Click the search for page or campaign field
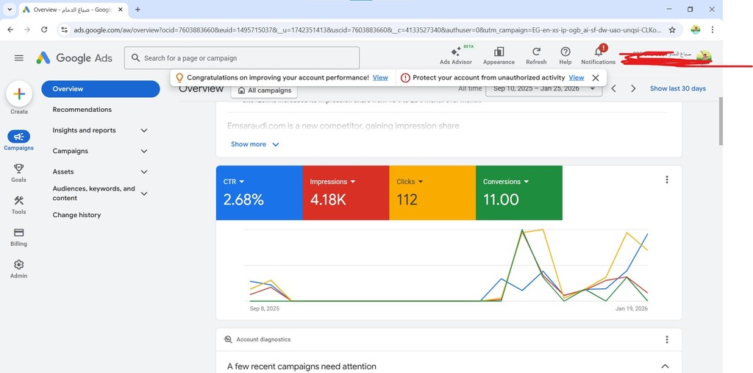Viewport: 753px width, 373px height. (243, 58)
